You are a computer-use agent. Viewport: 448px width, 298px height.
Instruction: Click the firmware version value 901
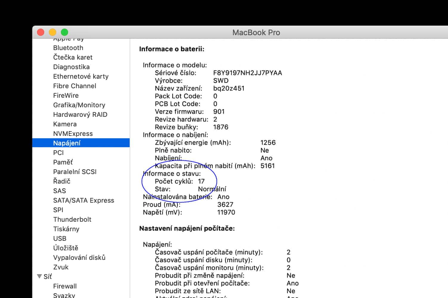tap(219, 111)
